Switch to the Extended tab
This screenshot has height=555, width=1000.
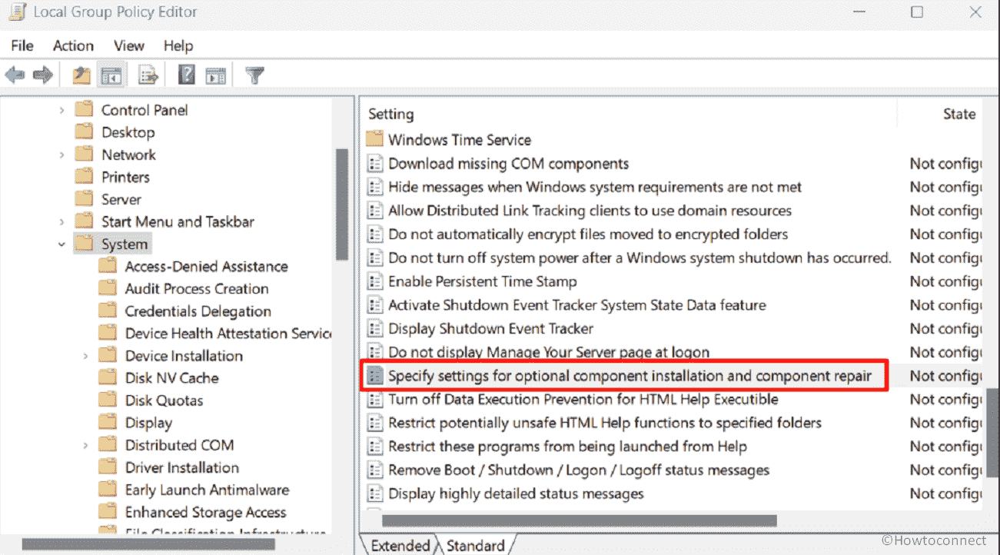tap(400, 546)
